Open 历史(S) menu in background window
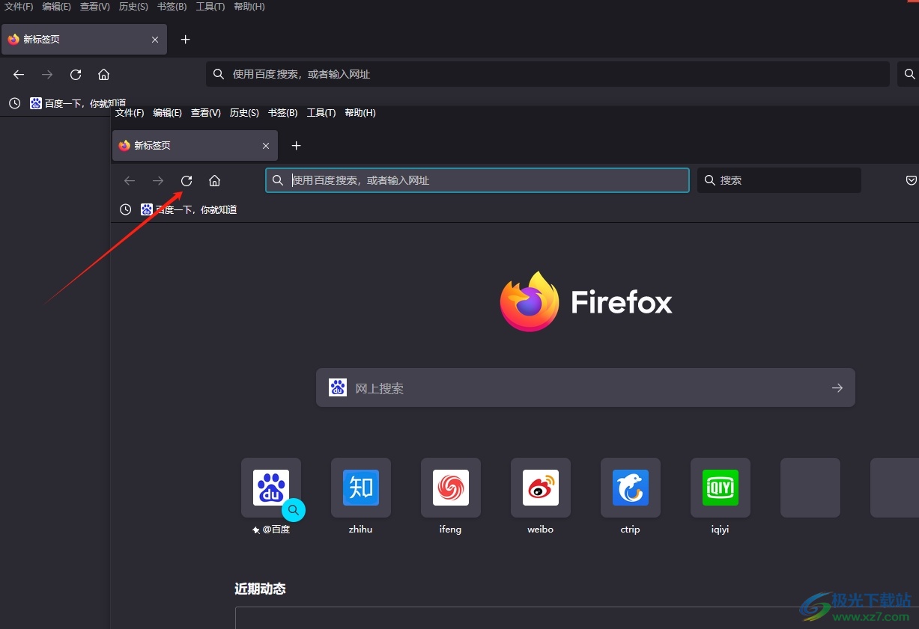Image resolution: width=919 pixels, height=629 pixels. (133, 7)
